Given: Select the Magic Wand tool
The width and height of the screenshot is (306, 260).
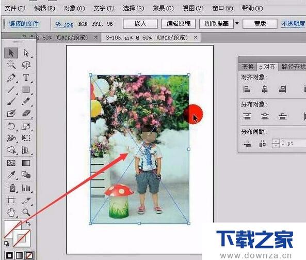Looking at the screenshot, I should click(11, 65).
